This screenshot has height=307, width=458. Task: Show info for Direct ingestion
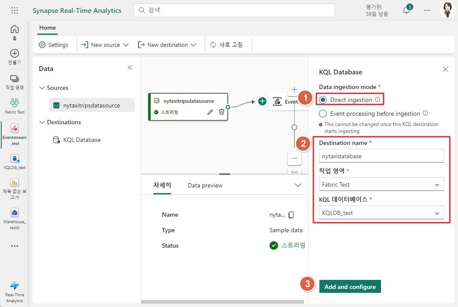point(378,99)
